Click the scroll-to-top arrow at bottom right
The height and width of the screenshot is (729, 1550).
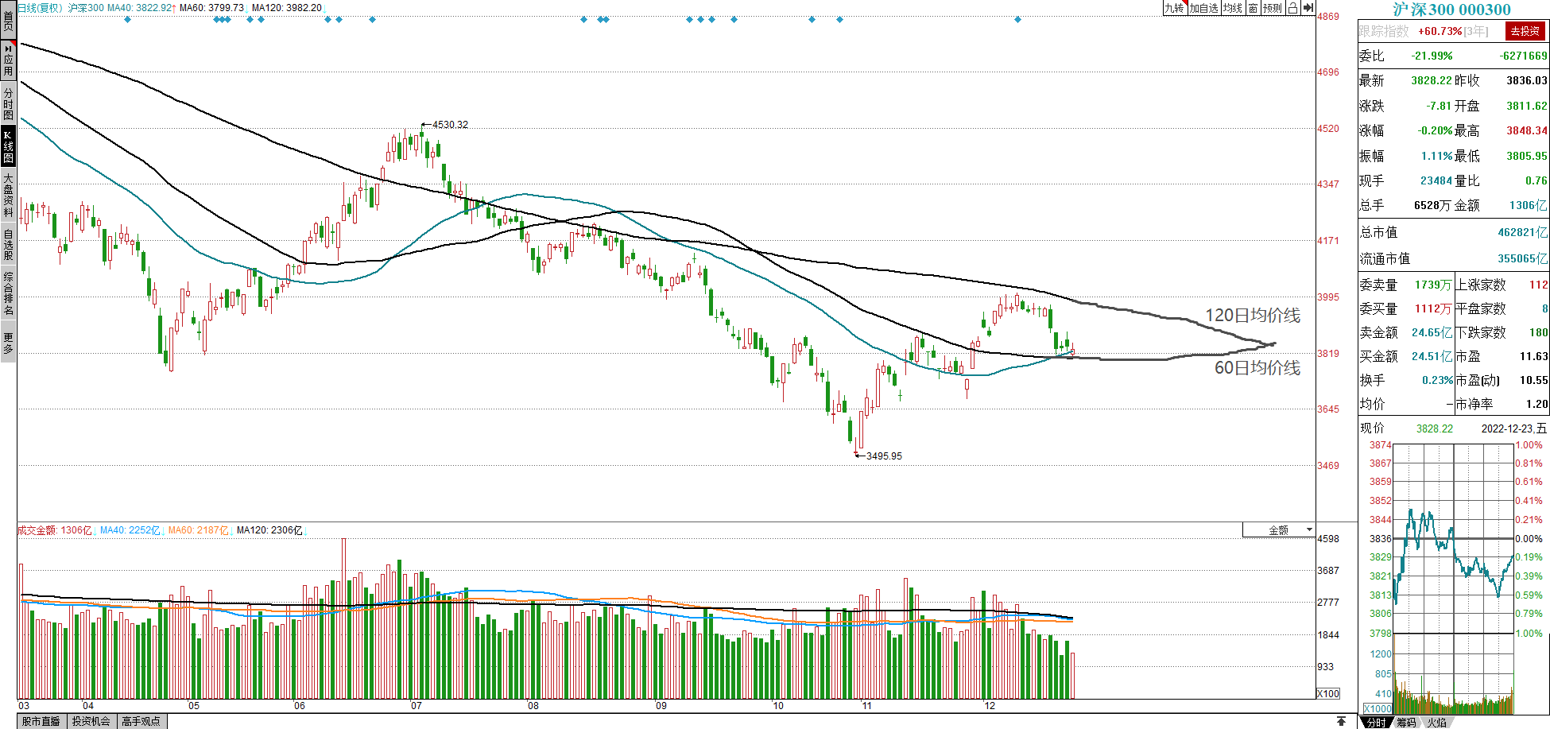click(1341, 721)
